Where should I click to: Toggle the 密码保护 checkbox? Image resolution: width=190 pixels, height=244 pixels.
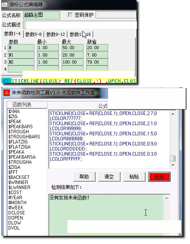(70, 15)
